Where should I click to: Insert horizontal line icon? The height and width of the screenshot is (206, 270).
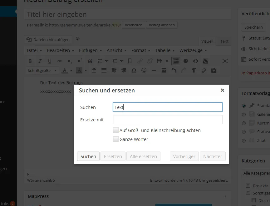tap(154, 71)
